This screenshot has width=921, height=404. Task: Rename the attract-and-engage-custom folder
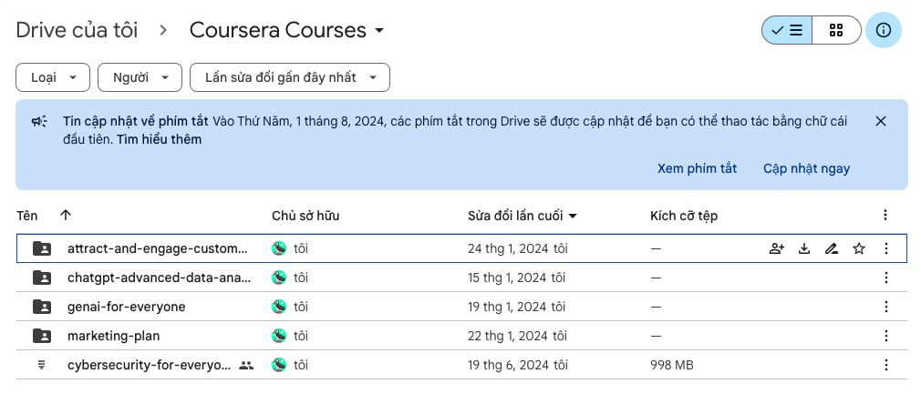pyautogui.click(x=831, y=248)
